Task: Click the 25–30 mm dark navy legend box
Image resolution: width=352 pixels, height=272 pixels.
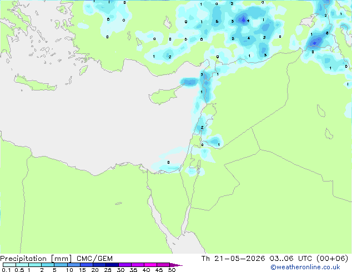Action: tap(112, 265)
